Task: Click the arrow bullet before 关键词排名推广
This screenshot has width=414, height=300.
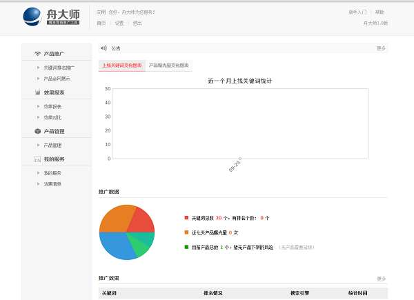Action: (38, 68)
